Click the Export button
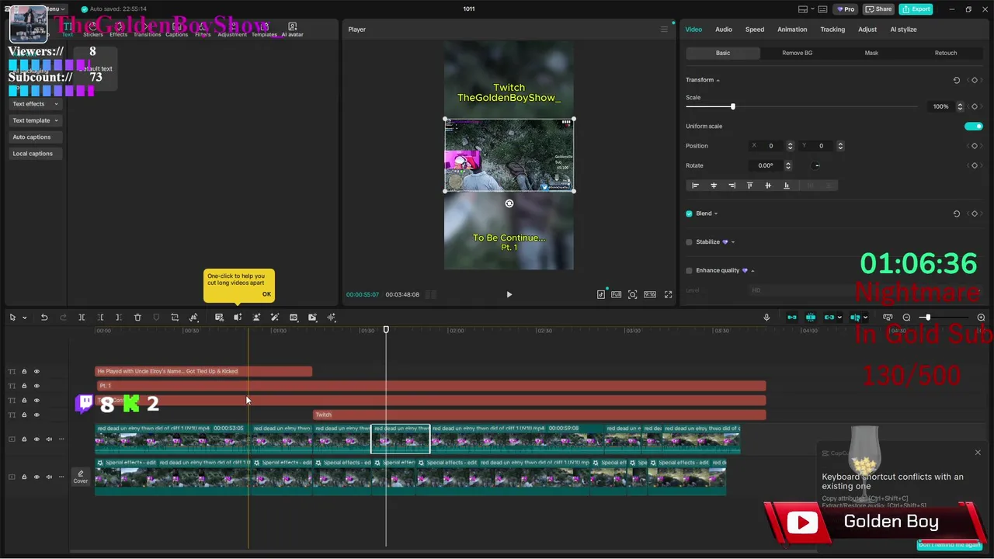This screenshot has width=994, height=559. [916, 9]
